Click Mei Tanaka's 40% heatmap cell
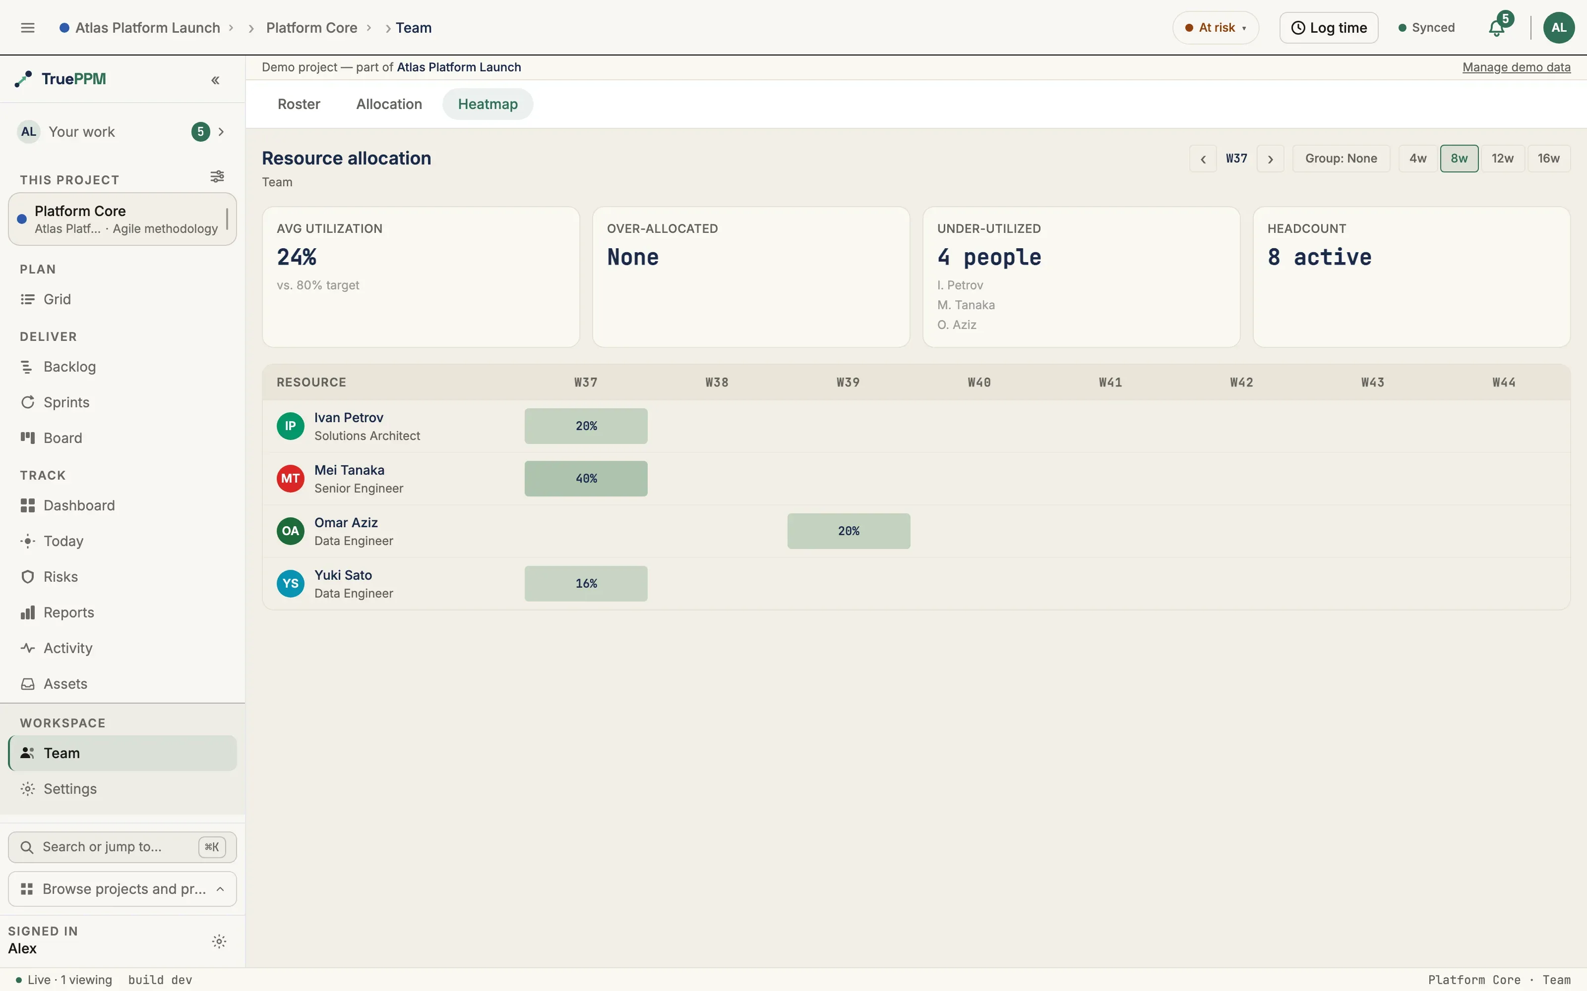This screenshot has height=991, width=1587. tap(586, 479)
